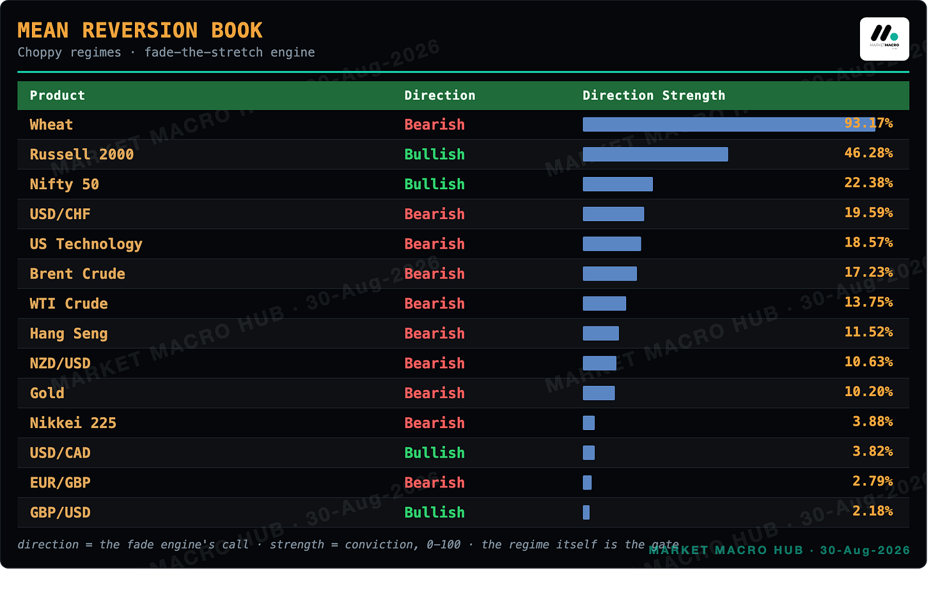Select the GBP/USD product name
Image resolution: width=931 pixels, height=607 pixels.
[60, 512]
